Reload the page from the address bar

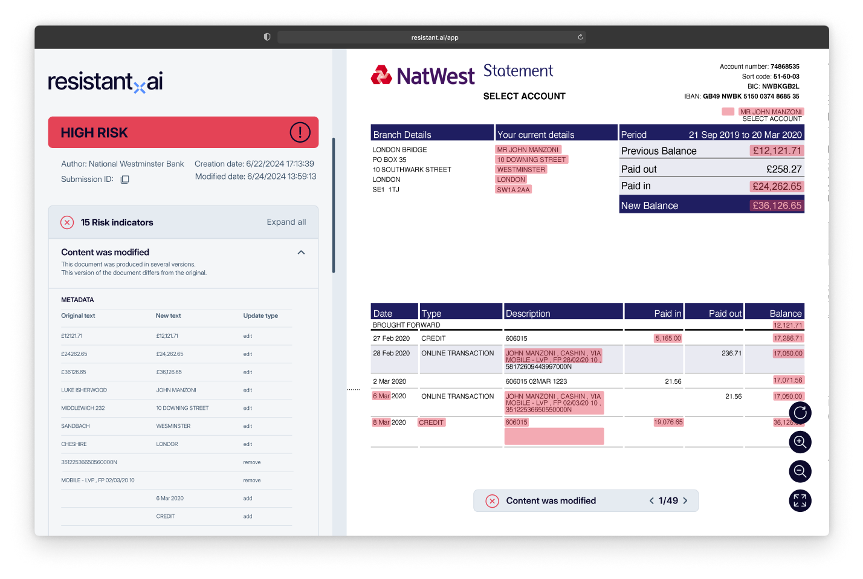pos(580,37)
